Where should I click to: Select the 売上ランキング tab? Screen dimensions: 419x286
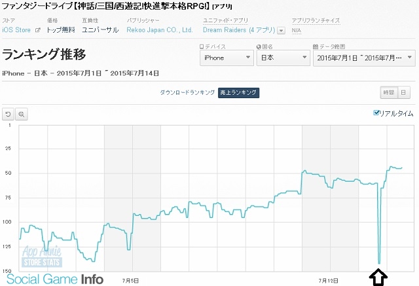click(238, 92)
